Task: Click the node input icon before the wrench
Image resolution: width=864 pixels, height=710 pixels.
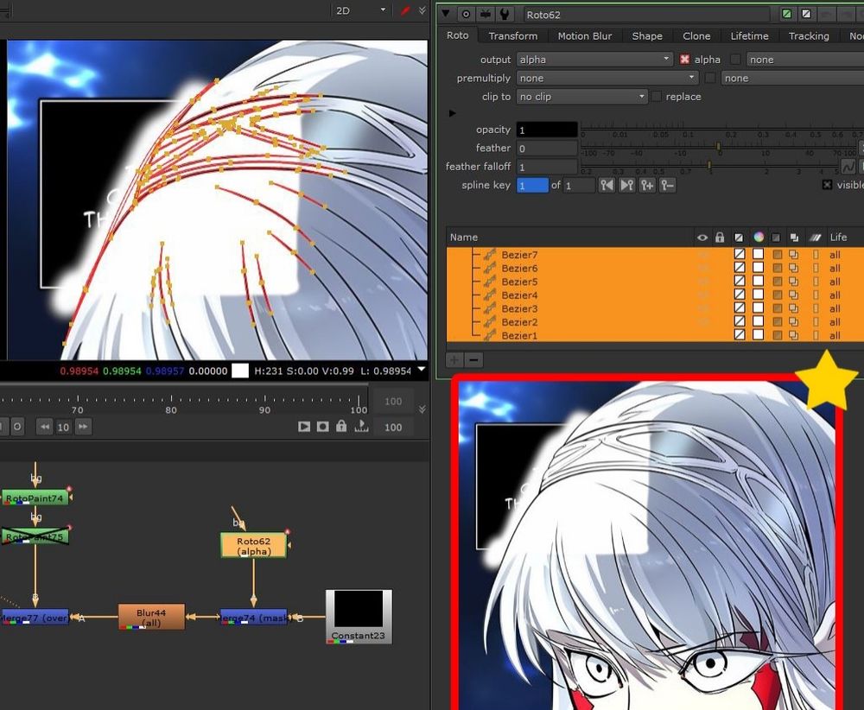Action: (x=486, y=15)
